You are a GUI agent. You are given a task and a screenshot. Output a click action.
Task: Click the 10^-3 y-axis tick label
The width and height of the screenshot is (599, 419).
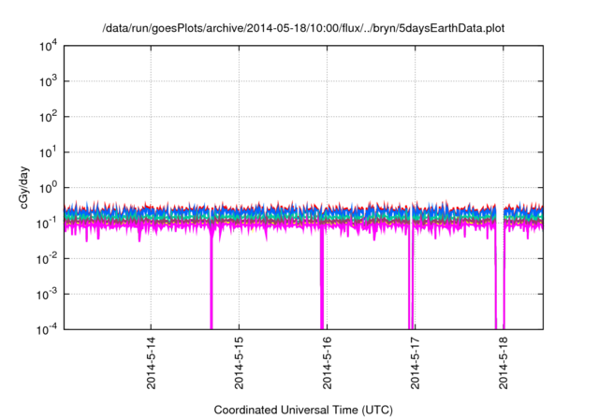(x=47, y=295)
